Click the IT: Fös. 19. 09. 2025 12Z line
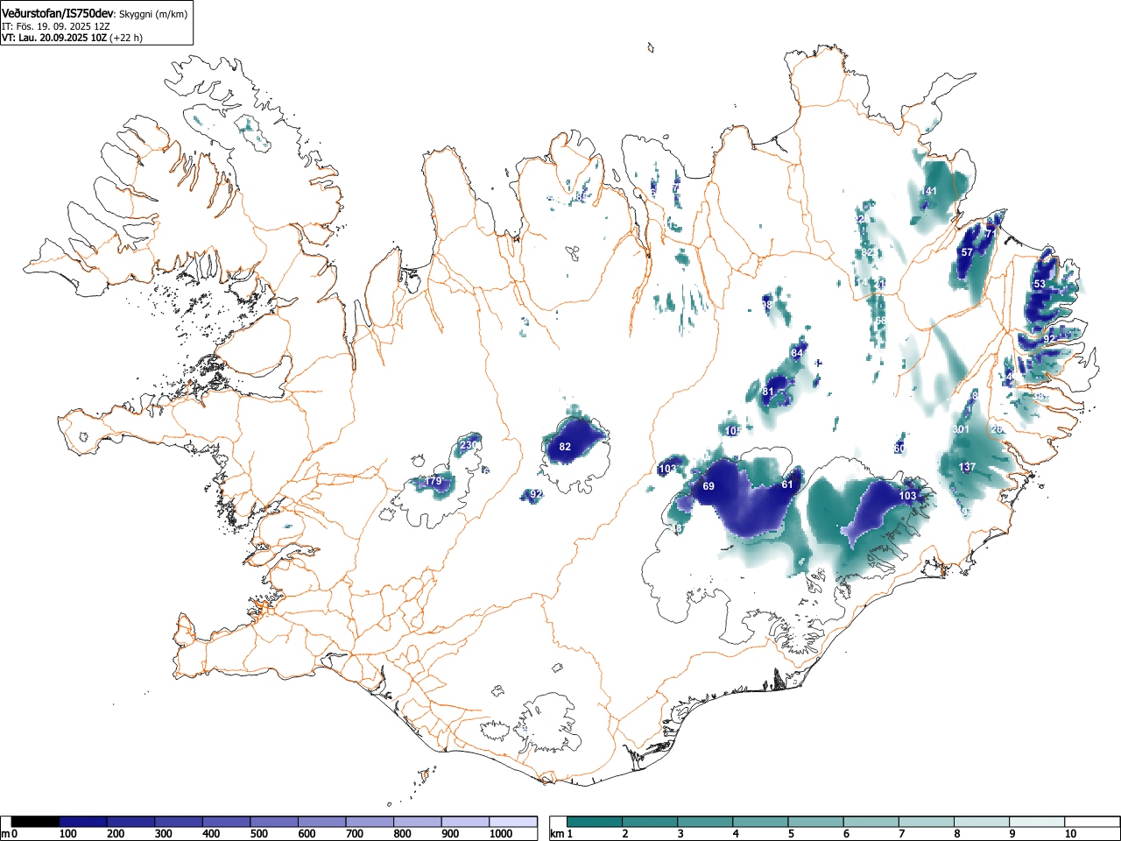Image resolution: width=1121 pixels, height=841 pixels. coord(56,26)
